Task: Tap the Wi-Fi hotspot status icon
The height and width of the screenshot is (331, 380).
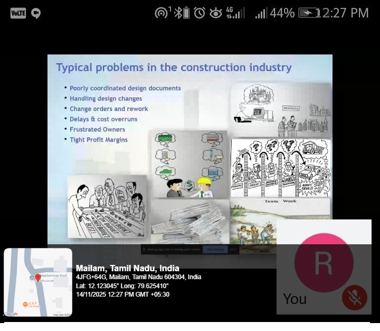Action: pyautogui.click(x=161, y=13)
